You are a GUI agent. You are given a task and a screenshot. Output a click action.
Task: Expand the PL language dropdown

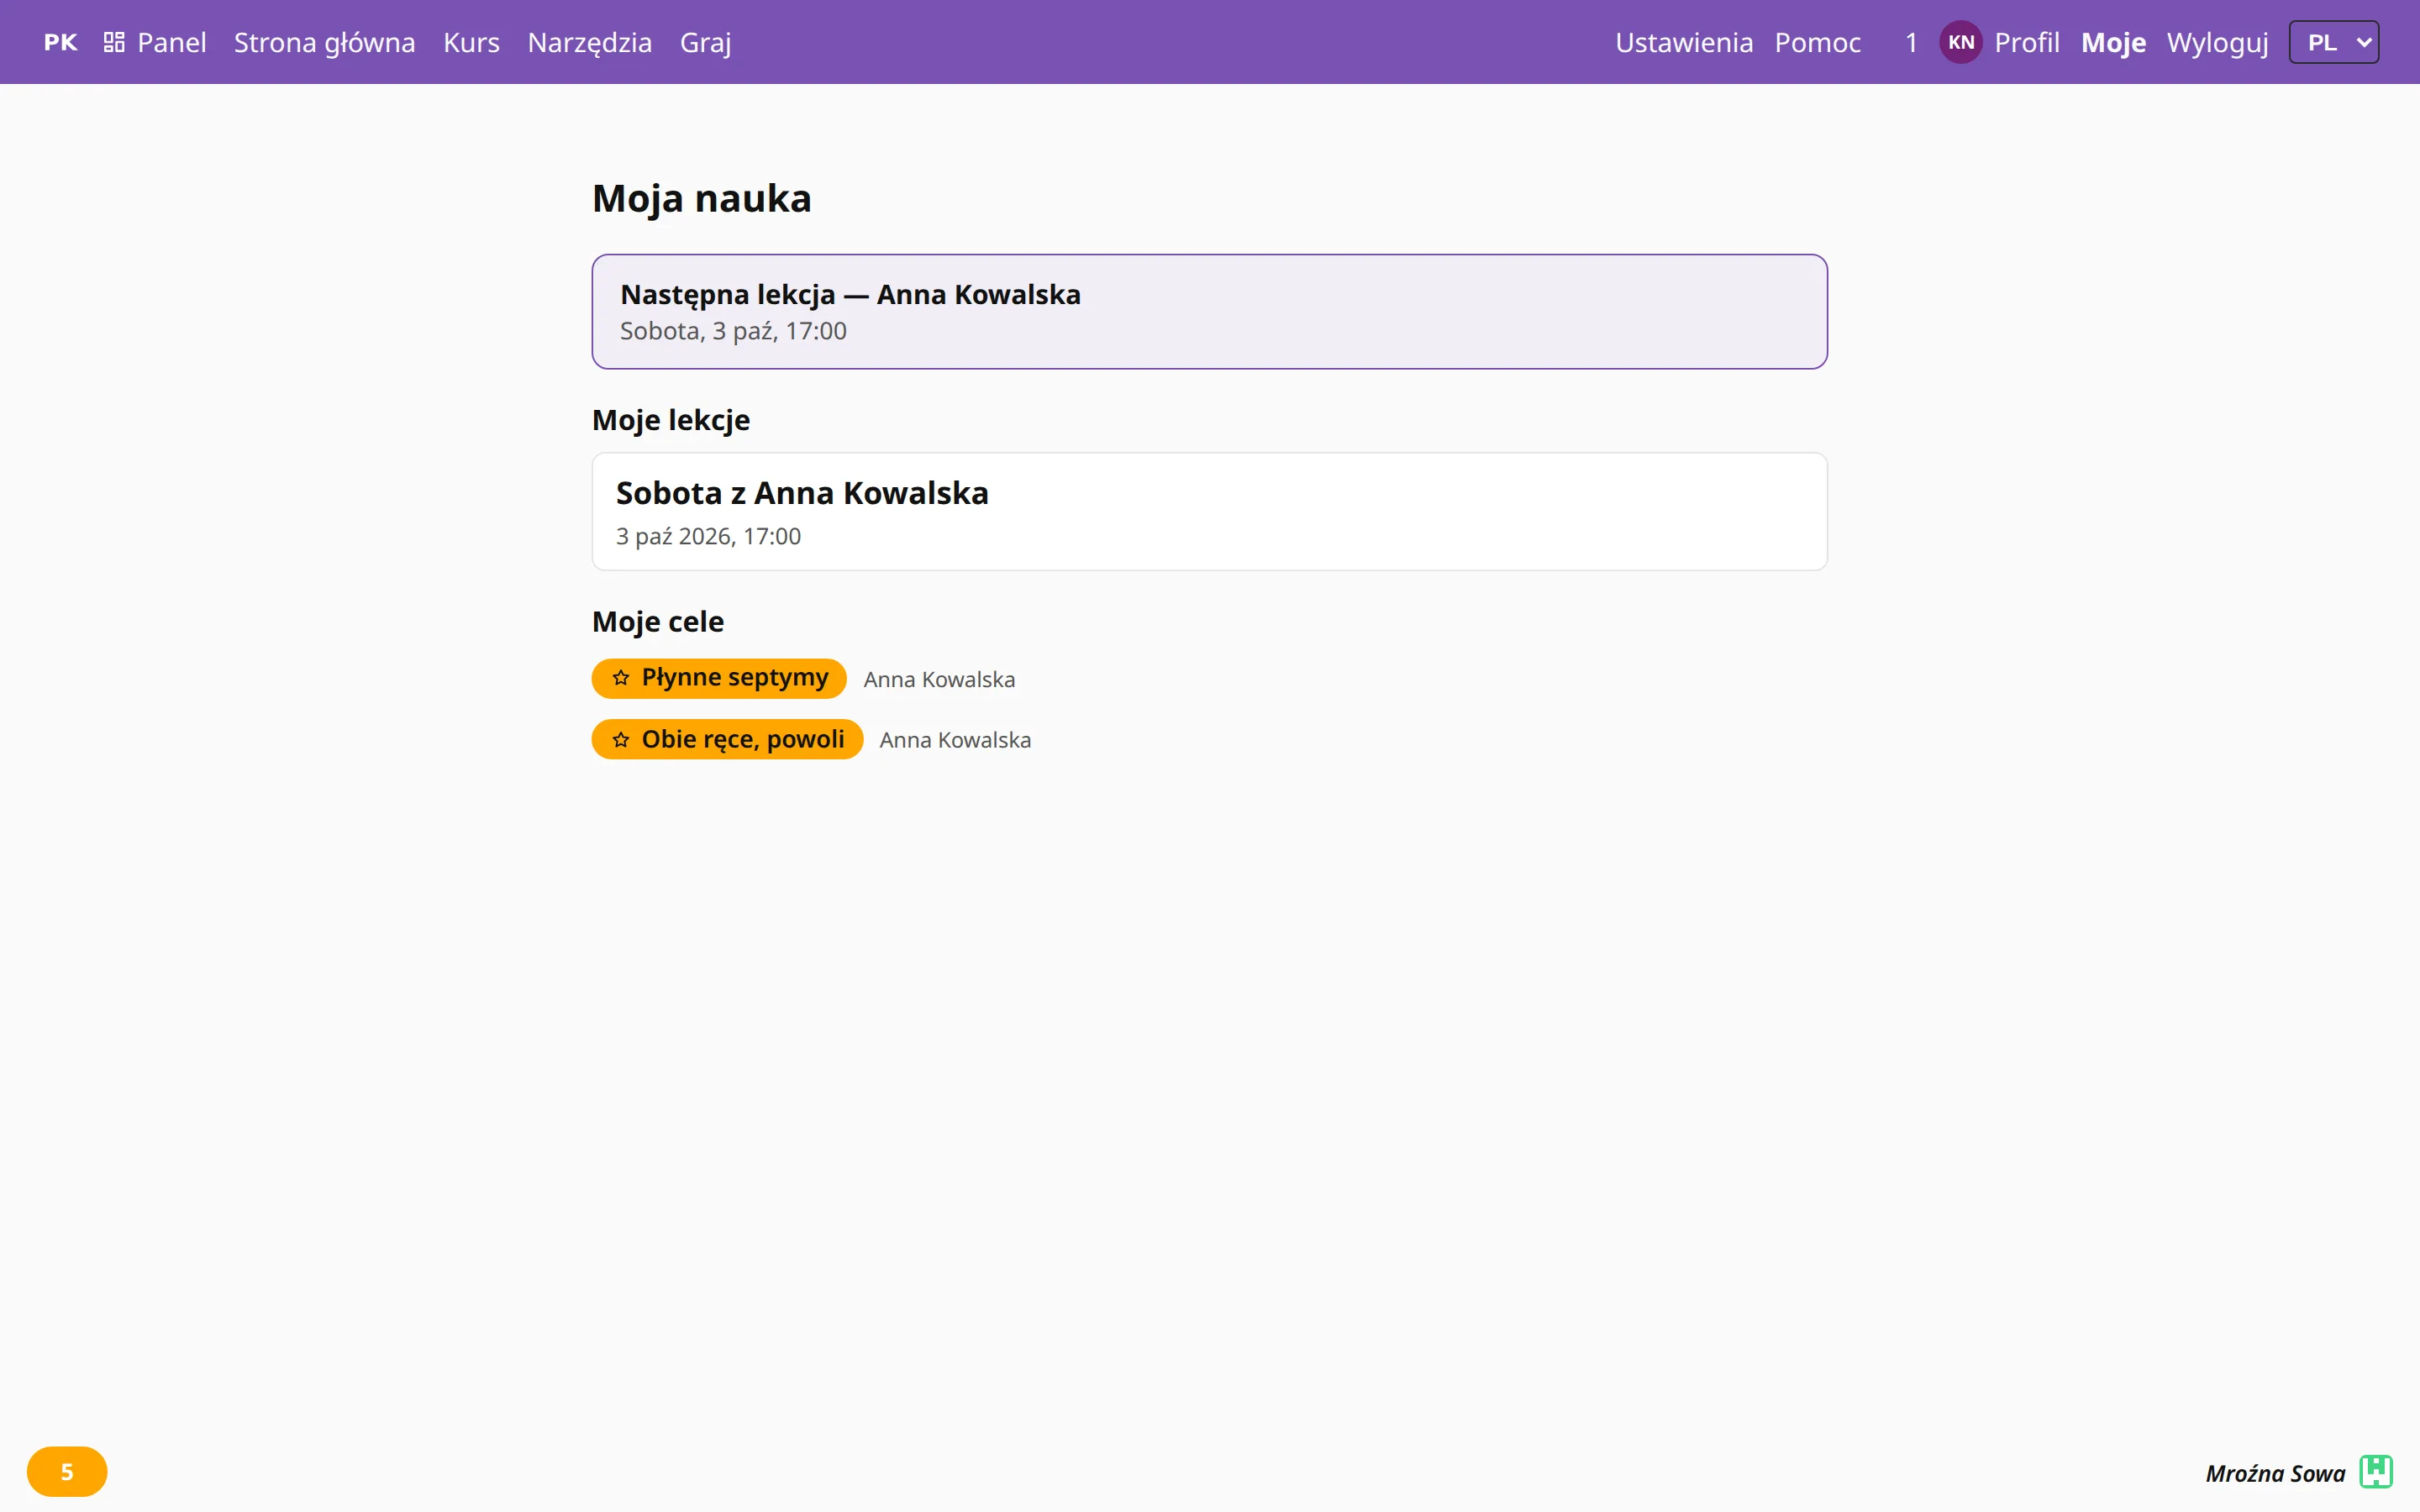[2333, 42]
